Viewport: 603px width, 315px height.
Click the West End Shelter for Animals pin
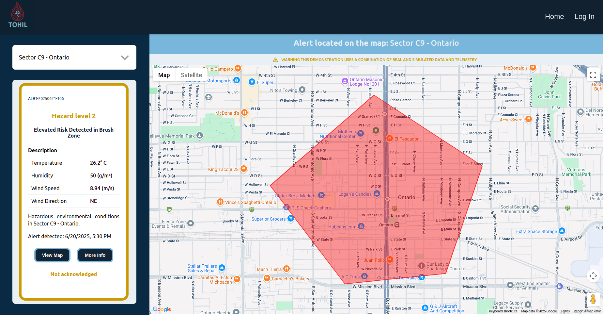pos(510,285)
